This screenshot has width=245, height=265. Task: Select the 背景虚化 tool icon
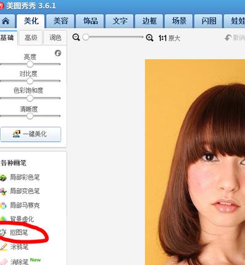tap(3, 219)
